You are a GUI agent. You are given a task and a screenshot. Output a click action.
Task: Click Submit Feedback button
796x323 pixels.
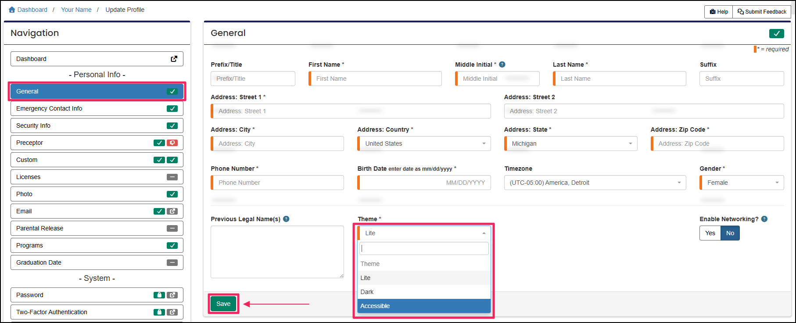[762, 12]
